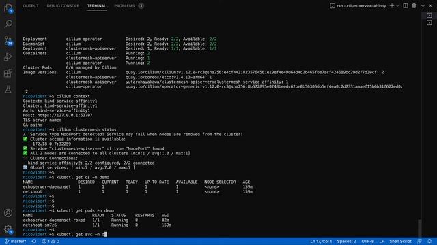Open the Search view in the activity bar
Image resolution: width=437 pixels, height=245 pixels.
click(x=8, y=24)
